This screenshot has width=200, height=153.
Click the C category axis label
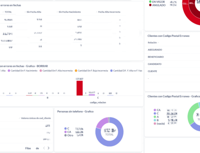click(x=98, y=98)
